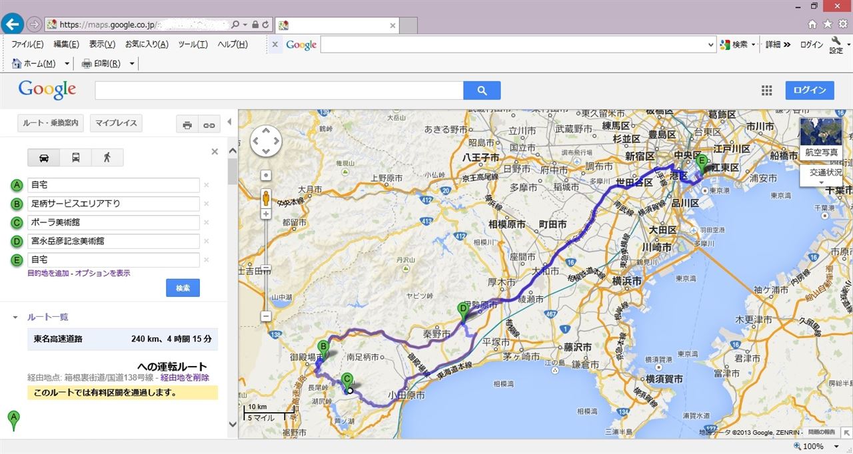Go back with the browser back arrow
This screenshot has height=454, width=853.
[13, 25]
